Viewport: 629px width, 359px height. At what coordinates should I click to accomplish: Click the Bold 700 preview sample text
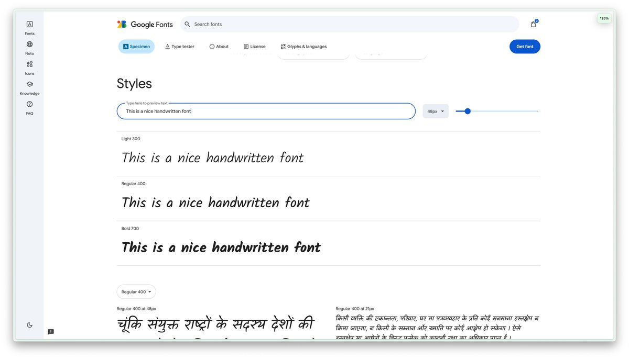(x=221, y=248)
